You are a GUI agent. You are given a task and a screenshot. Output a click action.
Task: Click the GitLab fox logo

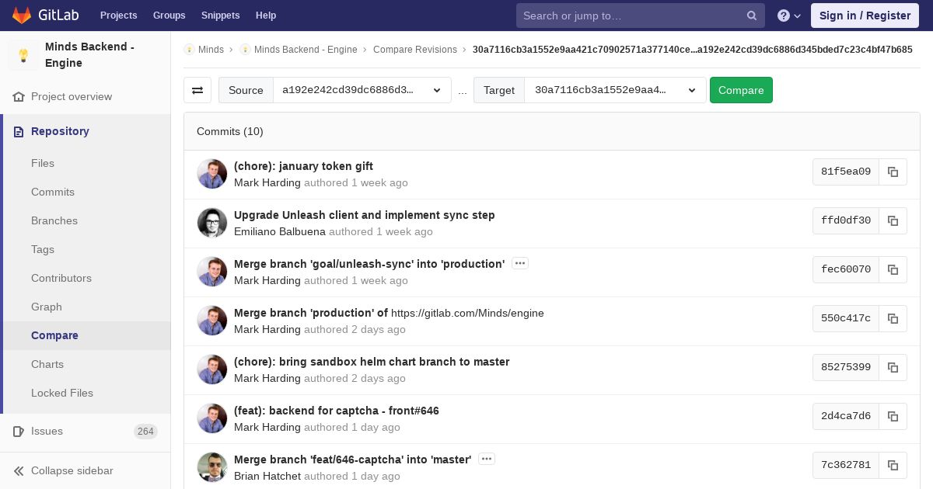tap(22, 16)
